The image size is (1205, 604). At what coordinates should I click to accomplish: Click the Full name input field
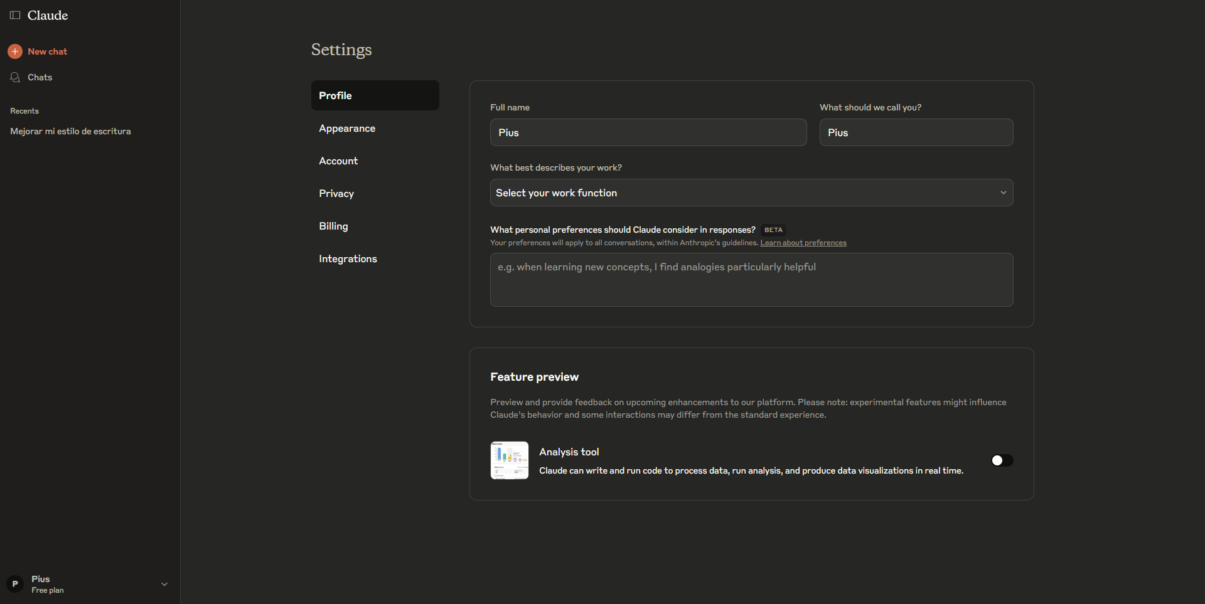[x=648, y=132]
